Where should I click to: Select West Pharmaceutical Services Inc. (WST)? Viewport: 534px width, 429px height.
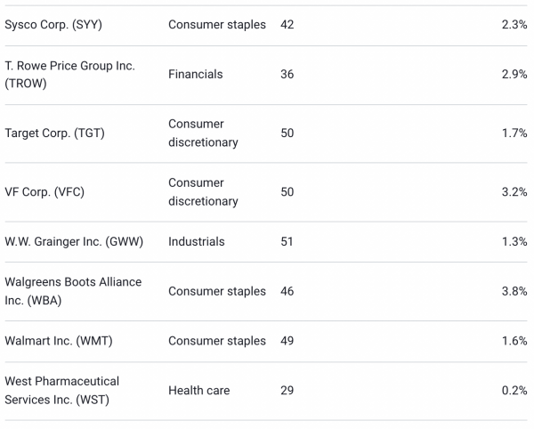62,390
